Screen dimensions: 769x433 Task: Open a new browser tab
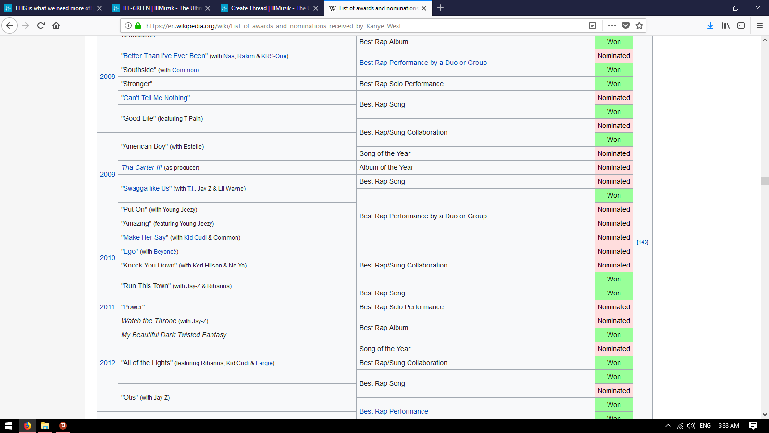click(440, 8)
